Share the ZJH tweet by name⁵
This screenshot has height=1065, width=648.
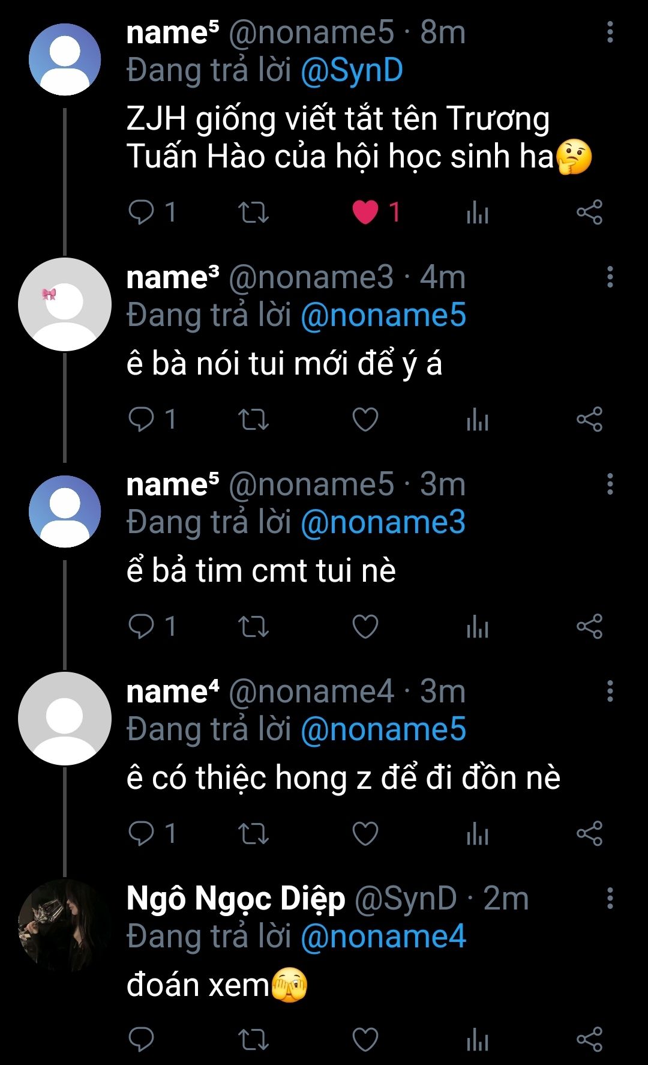[589, 212]
